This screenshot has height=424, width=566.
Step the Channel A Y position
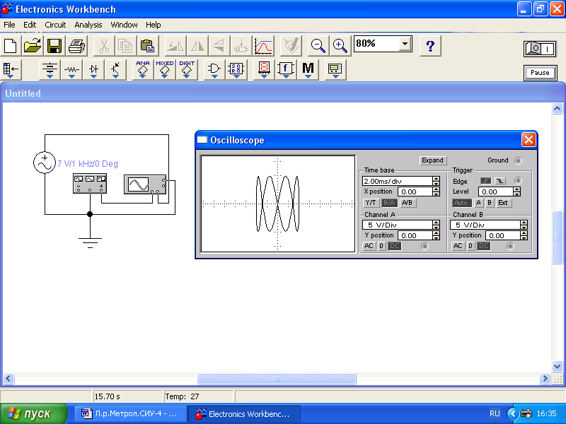pyautogui.click(x=436, y=235)
